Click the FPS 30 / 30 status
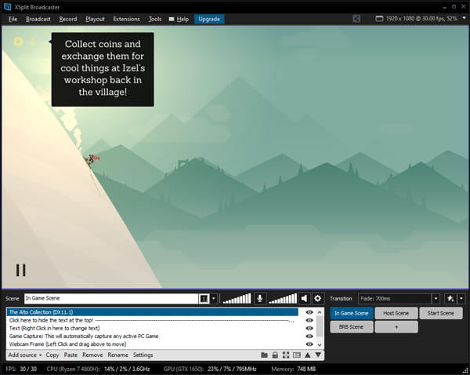 (21, 369)
